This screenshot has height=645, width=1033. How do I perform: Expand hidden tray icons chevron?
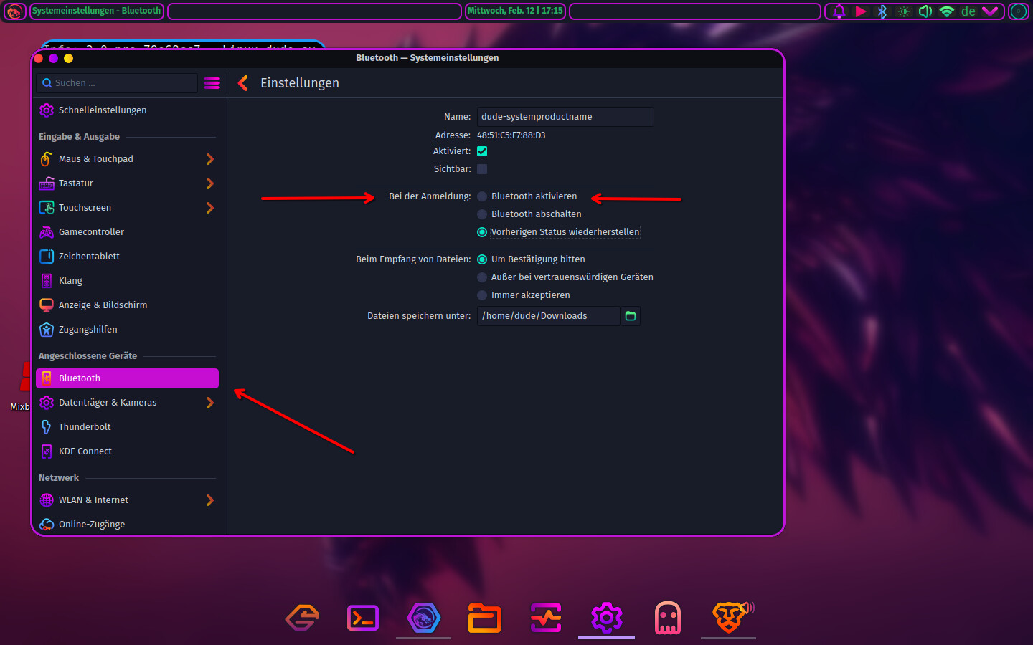pyautogui.click(x=990, y=11)
